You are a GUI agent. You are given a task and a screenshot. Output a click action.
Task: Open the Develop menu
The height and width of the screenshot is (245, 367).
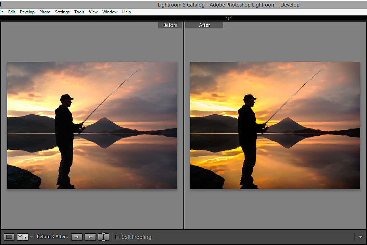tap(27, 12)
